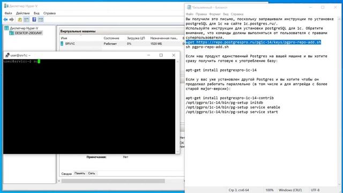Minimize the PuTTY terminal window

149,55
